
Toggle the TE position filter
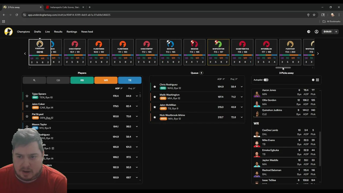click(130, 80)
